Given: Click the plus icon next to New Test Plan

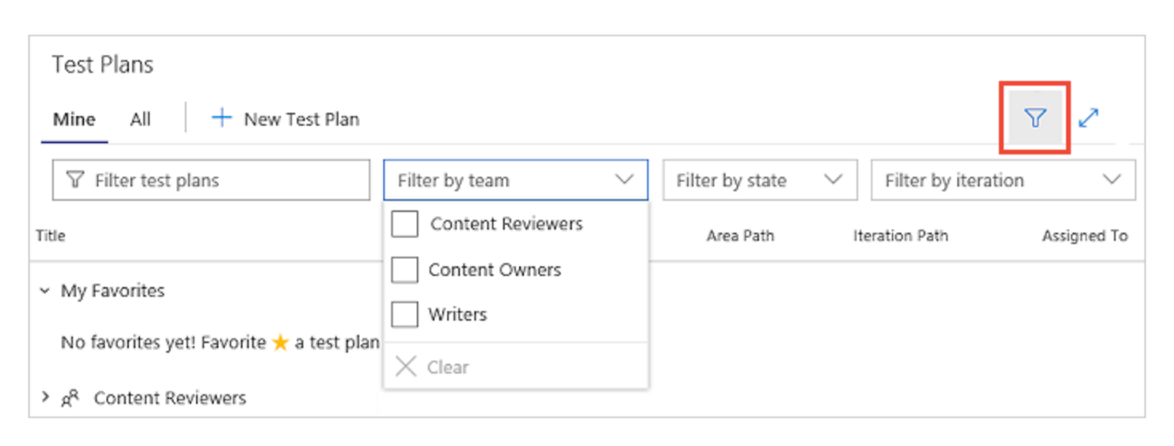Looking at the screenshot, I should point(222,118).
